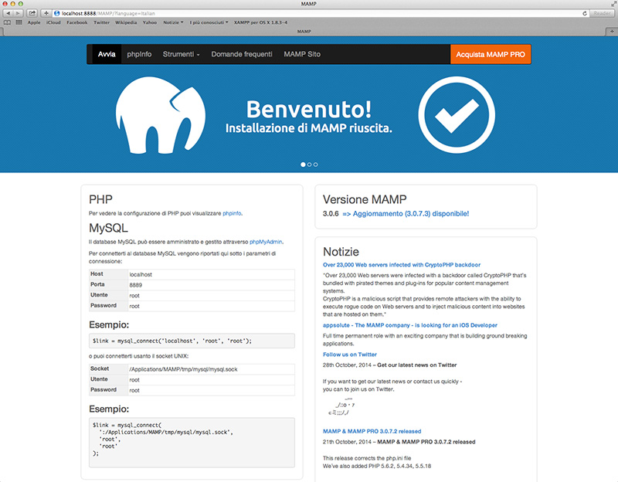Click the Installazione di MAMP riuscita text
618x482 pixels.
308,128
